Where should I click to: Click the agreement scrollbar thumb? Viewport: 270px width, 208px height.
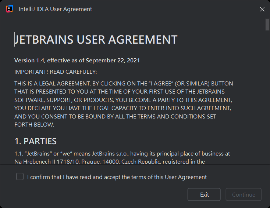coord(267,25)
